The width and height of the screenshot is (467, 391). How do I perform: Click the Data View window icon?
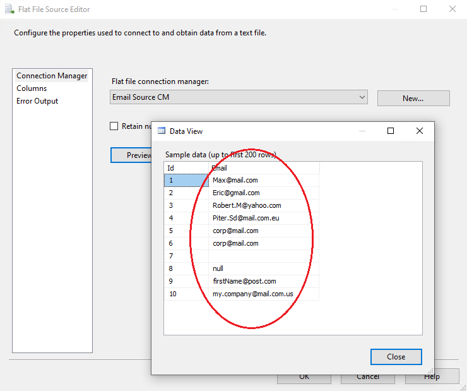[162, 131]
